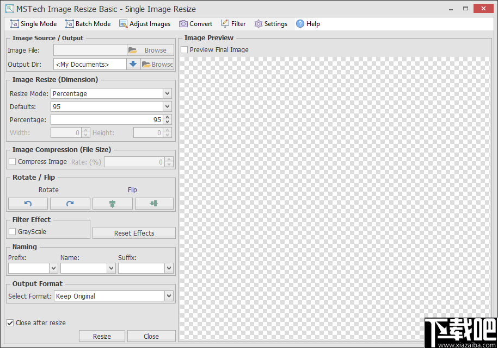Rotate the image clockwise
This screenshot has width=498, height=348.
(x=70, y=203)
